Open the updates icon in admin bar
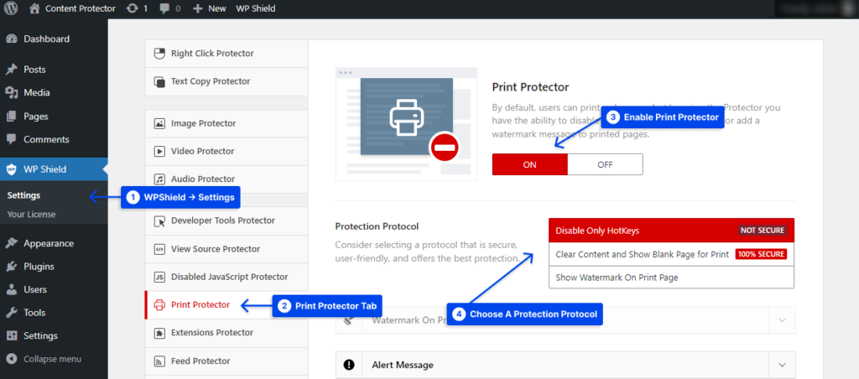The image size is (859, 379). [132, 8]
